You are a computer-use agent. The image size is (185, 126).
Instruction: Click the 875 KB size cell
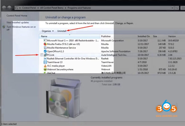[x=162, y=70]
